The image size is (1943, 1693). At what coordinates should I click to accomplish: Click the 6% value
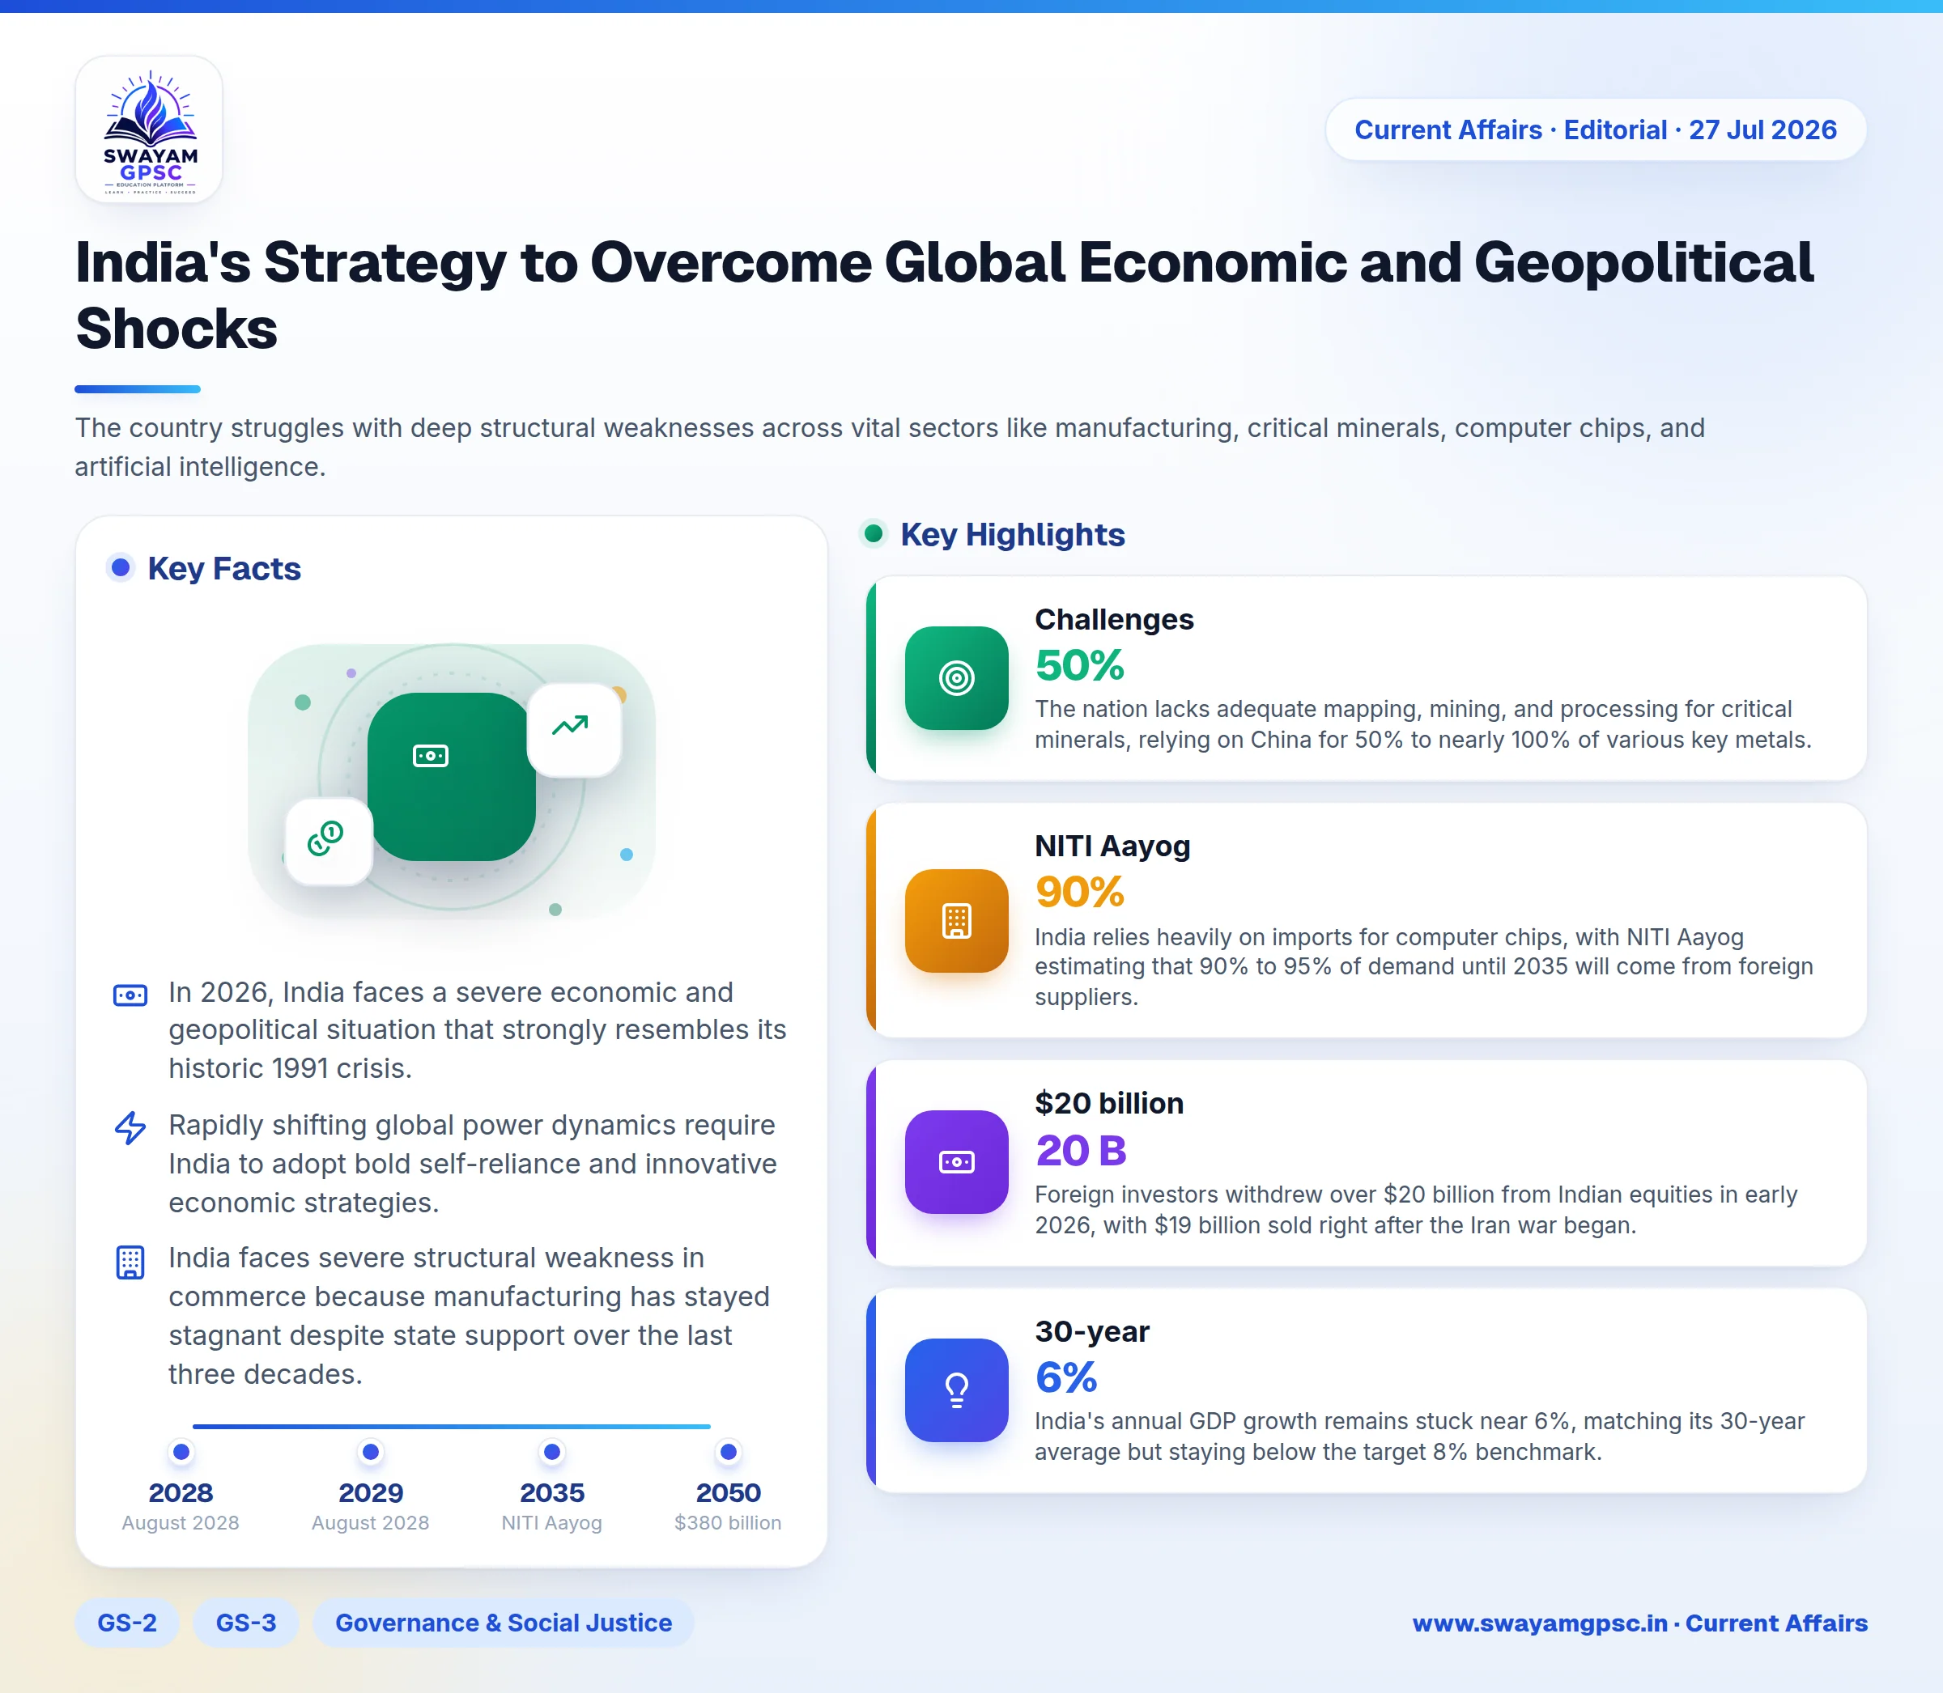click(1066, 1377)
